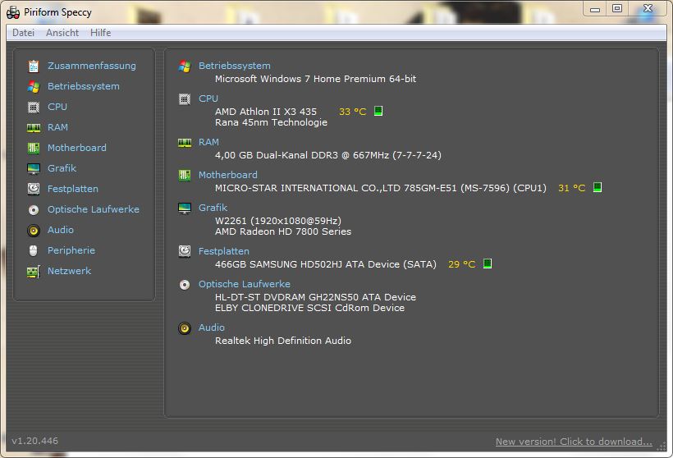The image size is (673, 458).
Task: Click the Motherboard icon in sidebar
Action: coord(34,148)
